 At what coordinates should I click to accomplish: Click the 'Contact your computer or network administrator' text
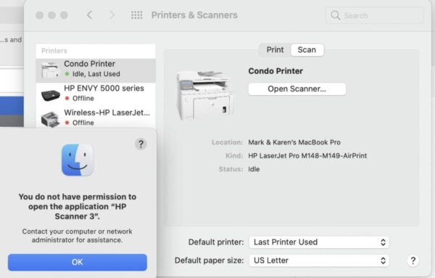click(78, 235)
